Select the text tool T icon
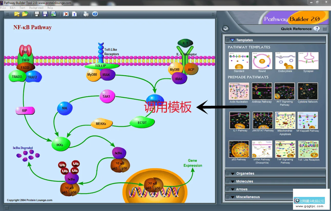Screen dimensions: 331x211 coord(74,14)
